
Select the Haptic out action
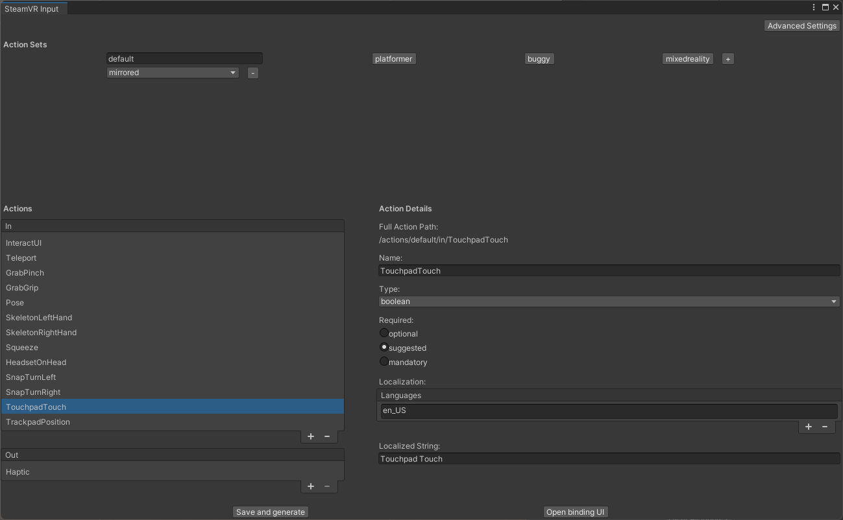[173, 472]
